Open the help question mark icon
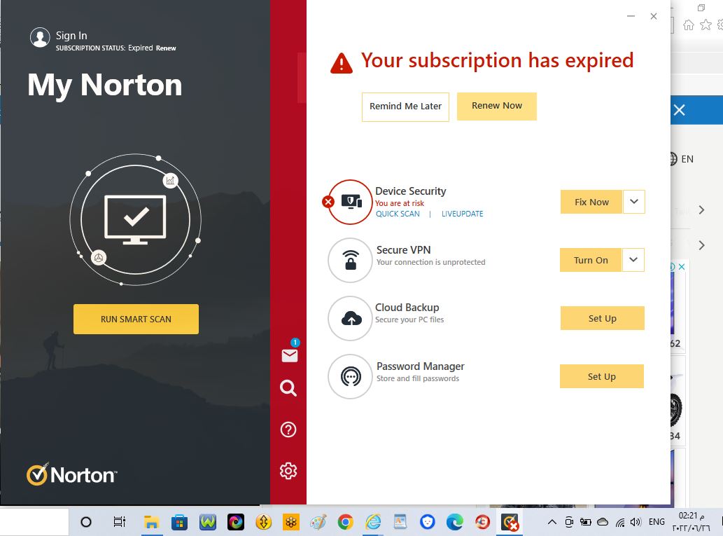723x536 pixels. click(288, 430)
